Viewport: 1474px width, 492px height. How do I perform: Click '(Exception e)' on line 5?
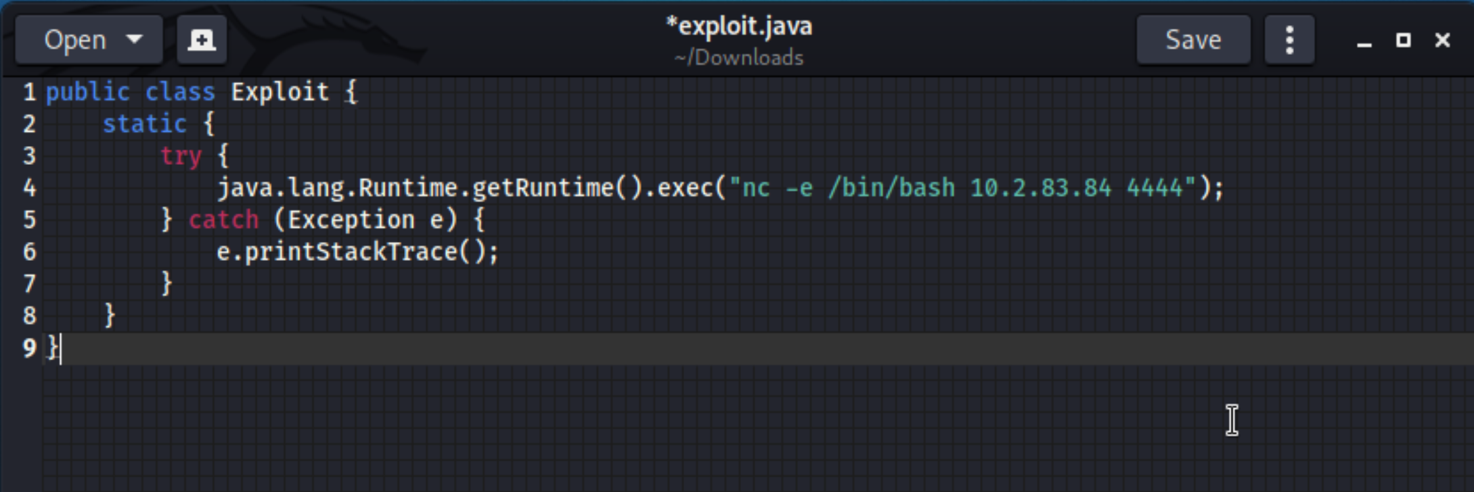[365, 220]
